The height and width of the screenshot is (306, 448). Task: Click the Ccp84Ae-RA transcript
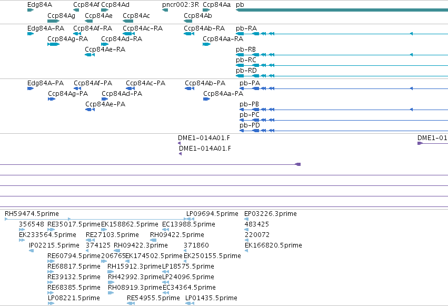(x=89, y=55)
